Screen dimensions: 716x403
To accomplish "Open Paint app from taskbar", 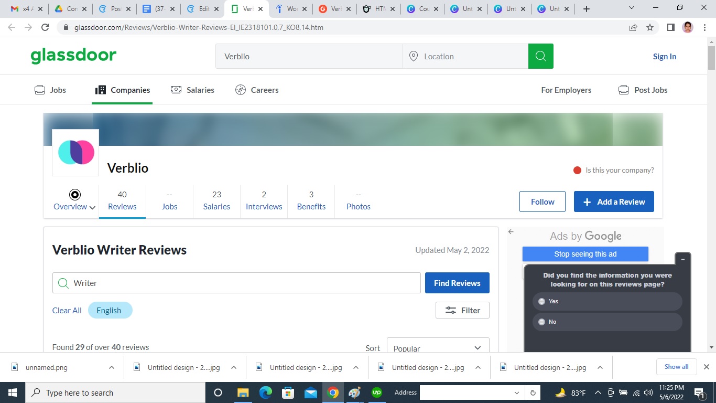I will 355,393.
